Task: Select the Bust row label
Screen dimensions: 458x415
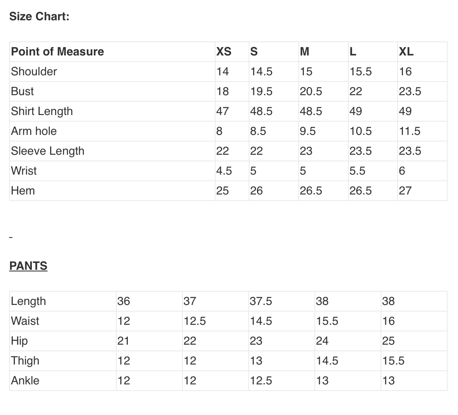Action: click(x=22, y=91)
